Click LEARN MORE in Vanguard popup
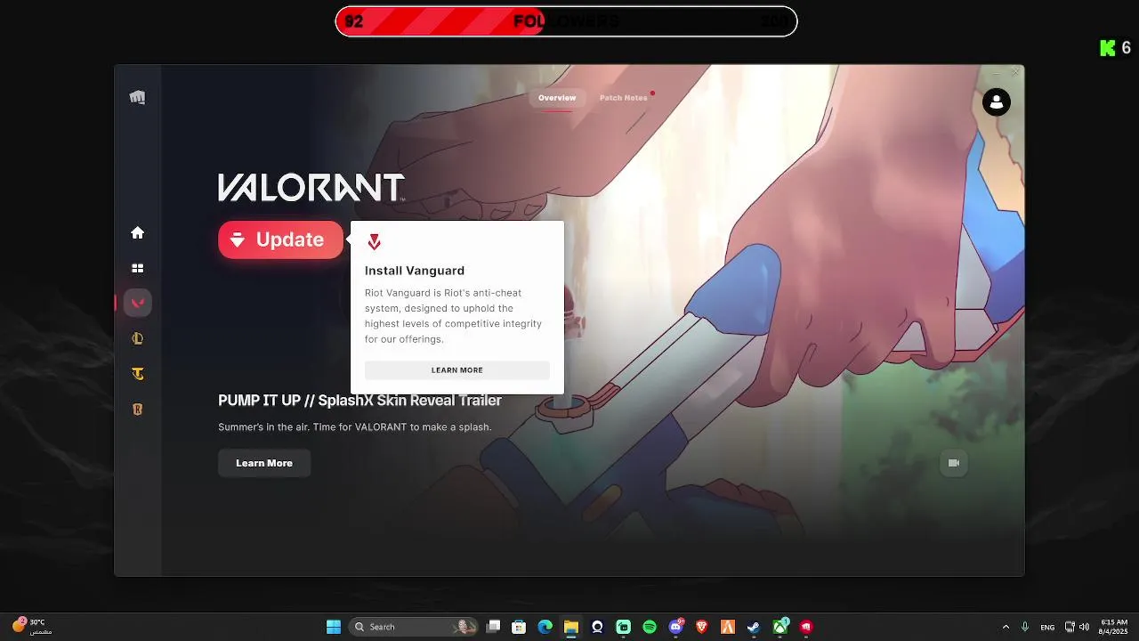Screen dimensions: 1139x641 pos(457,370)
